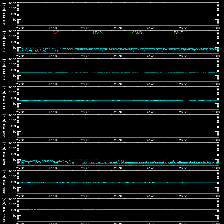Click the 23:30 tick label of the 245 MHz plot
The image size is (224, 224).
(x=118, y=28)
